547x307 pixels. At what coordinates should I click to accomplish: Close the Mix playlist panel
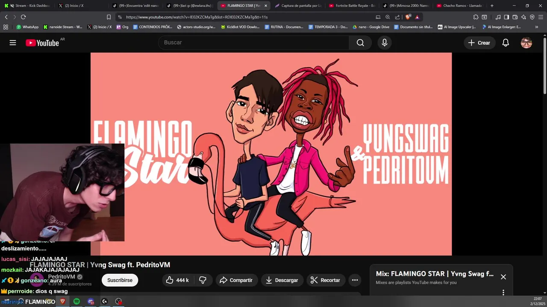503,277
